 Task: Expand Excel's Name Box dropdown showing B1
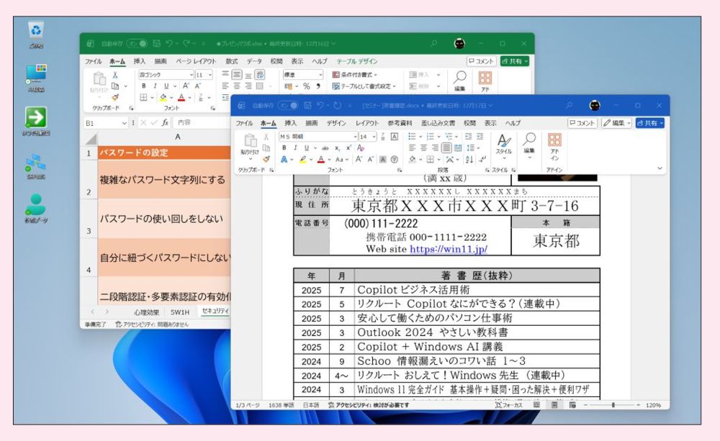pyautogui.click(x=124, y=123)
